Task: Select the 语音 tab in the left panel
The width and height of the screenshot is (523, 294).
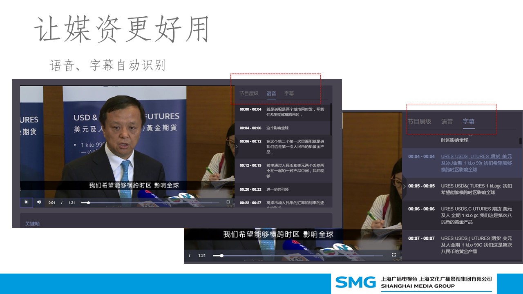Action: [x=271, y=94]
